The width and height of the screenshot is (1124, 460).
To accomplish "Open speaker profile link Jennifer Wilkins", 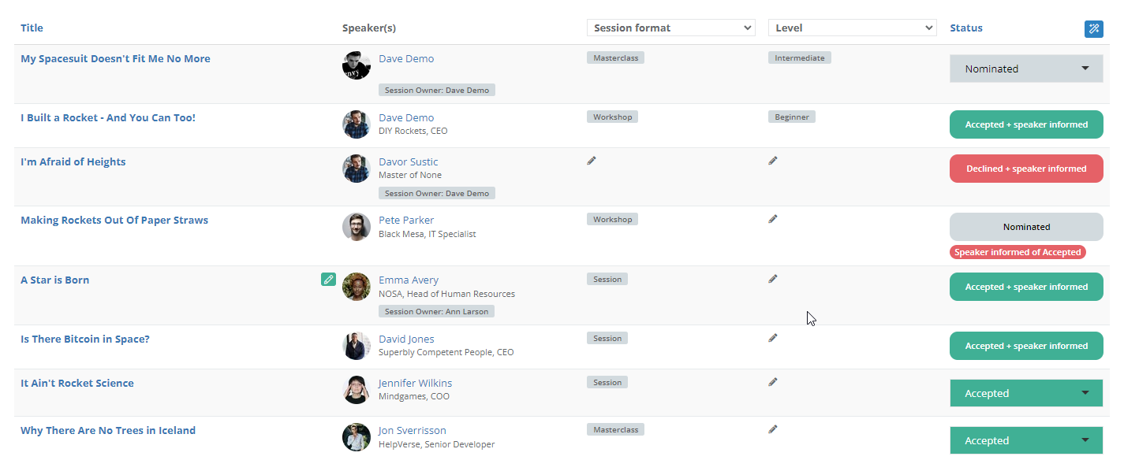I will pyautogui.click(x=415, y=384).
